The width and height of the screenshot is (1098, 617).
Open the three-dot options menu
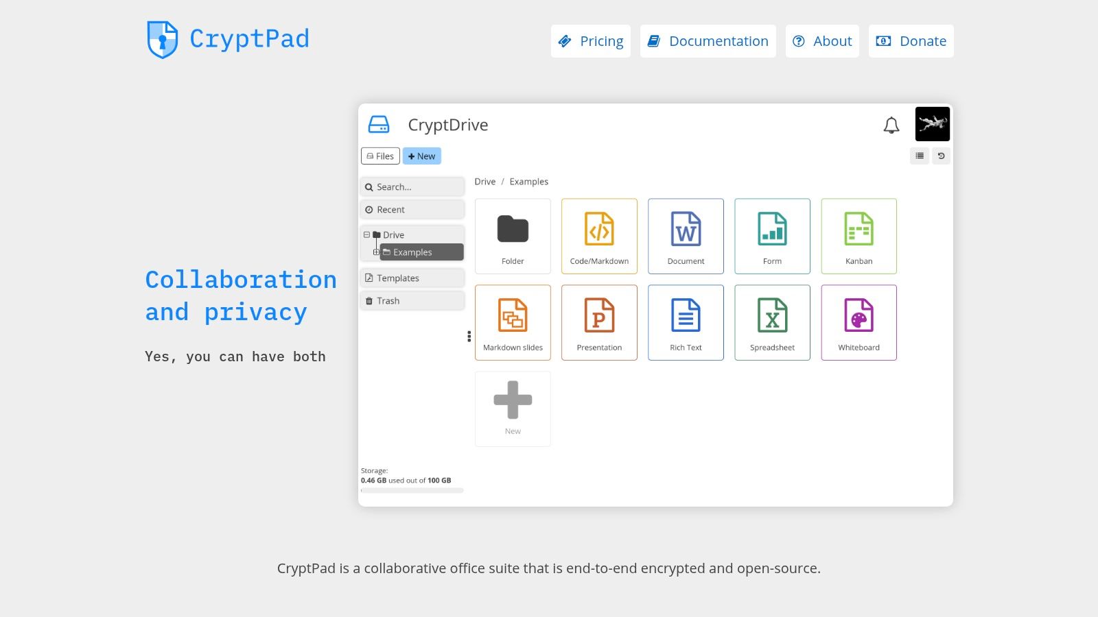pos(469,336)
